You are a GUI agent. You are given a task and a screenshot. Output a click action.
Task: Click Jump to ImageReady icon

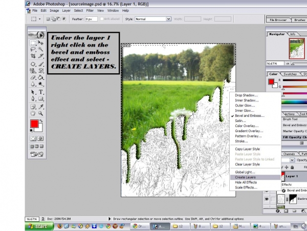pyautogui.click(x=37, y=154)
